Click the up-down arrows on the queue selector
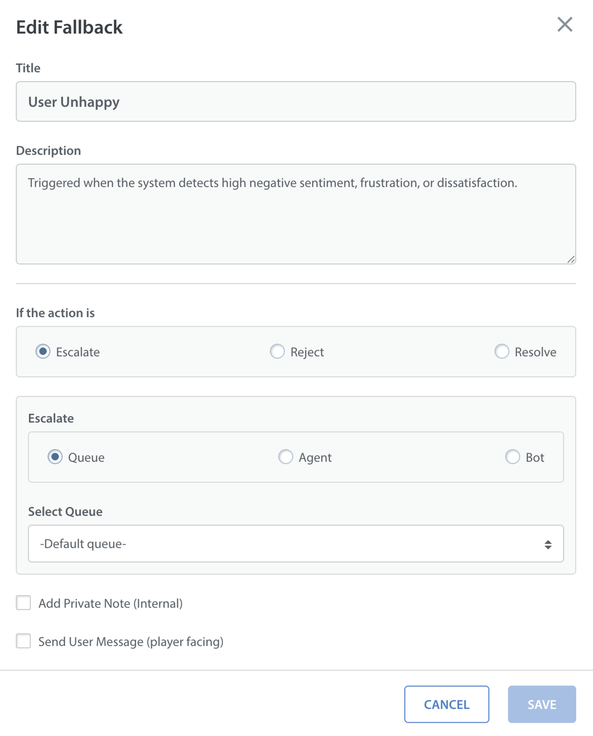 pos(548,544)
